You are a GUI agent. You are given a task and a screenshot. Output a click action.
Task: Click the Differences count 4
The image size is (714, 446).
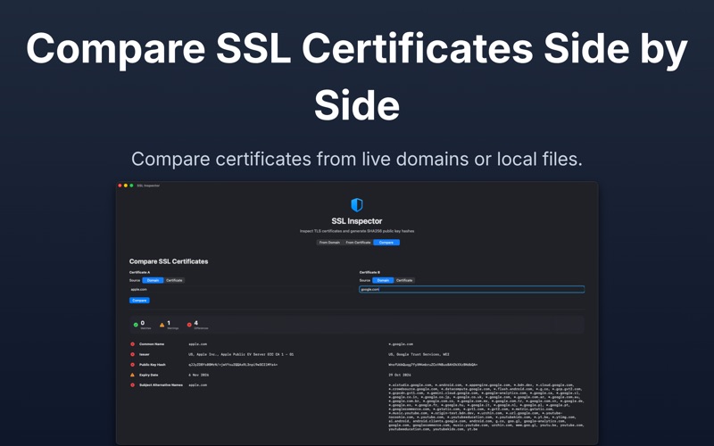(196, 323)
